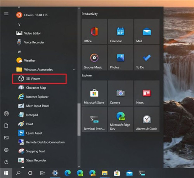
Task: Click the app list scroll-down arrow
Action: pyautogui.click(x=79, y=166)
